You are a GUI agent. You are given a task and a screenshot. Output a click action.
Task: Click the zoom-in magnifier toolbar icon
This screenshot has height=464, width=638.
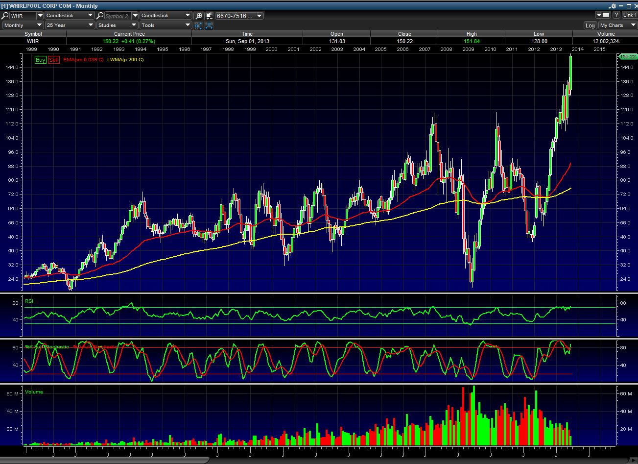pyautogui.click(x=199, y=16)
